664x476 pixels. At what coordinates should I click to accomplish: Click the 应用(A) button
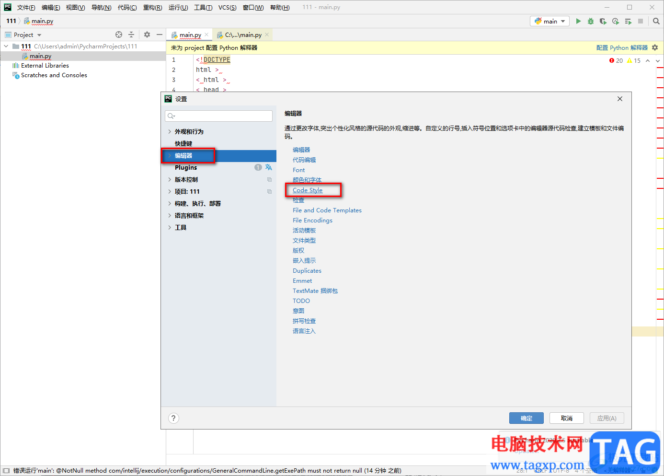point(607,418)
